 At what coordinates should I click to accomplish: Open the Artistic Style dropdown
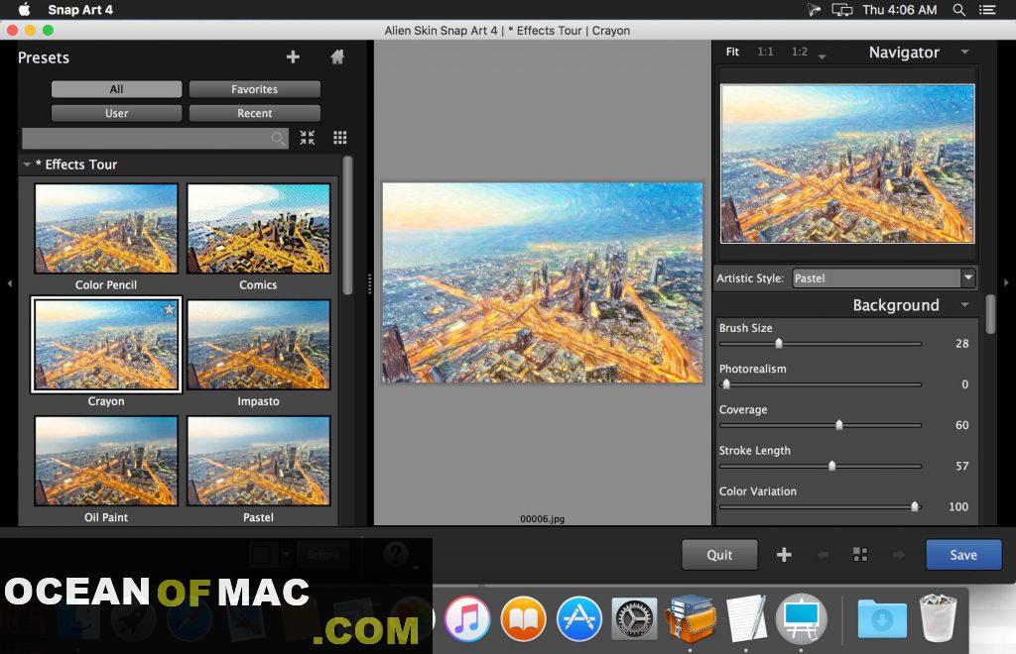(884, 278)
